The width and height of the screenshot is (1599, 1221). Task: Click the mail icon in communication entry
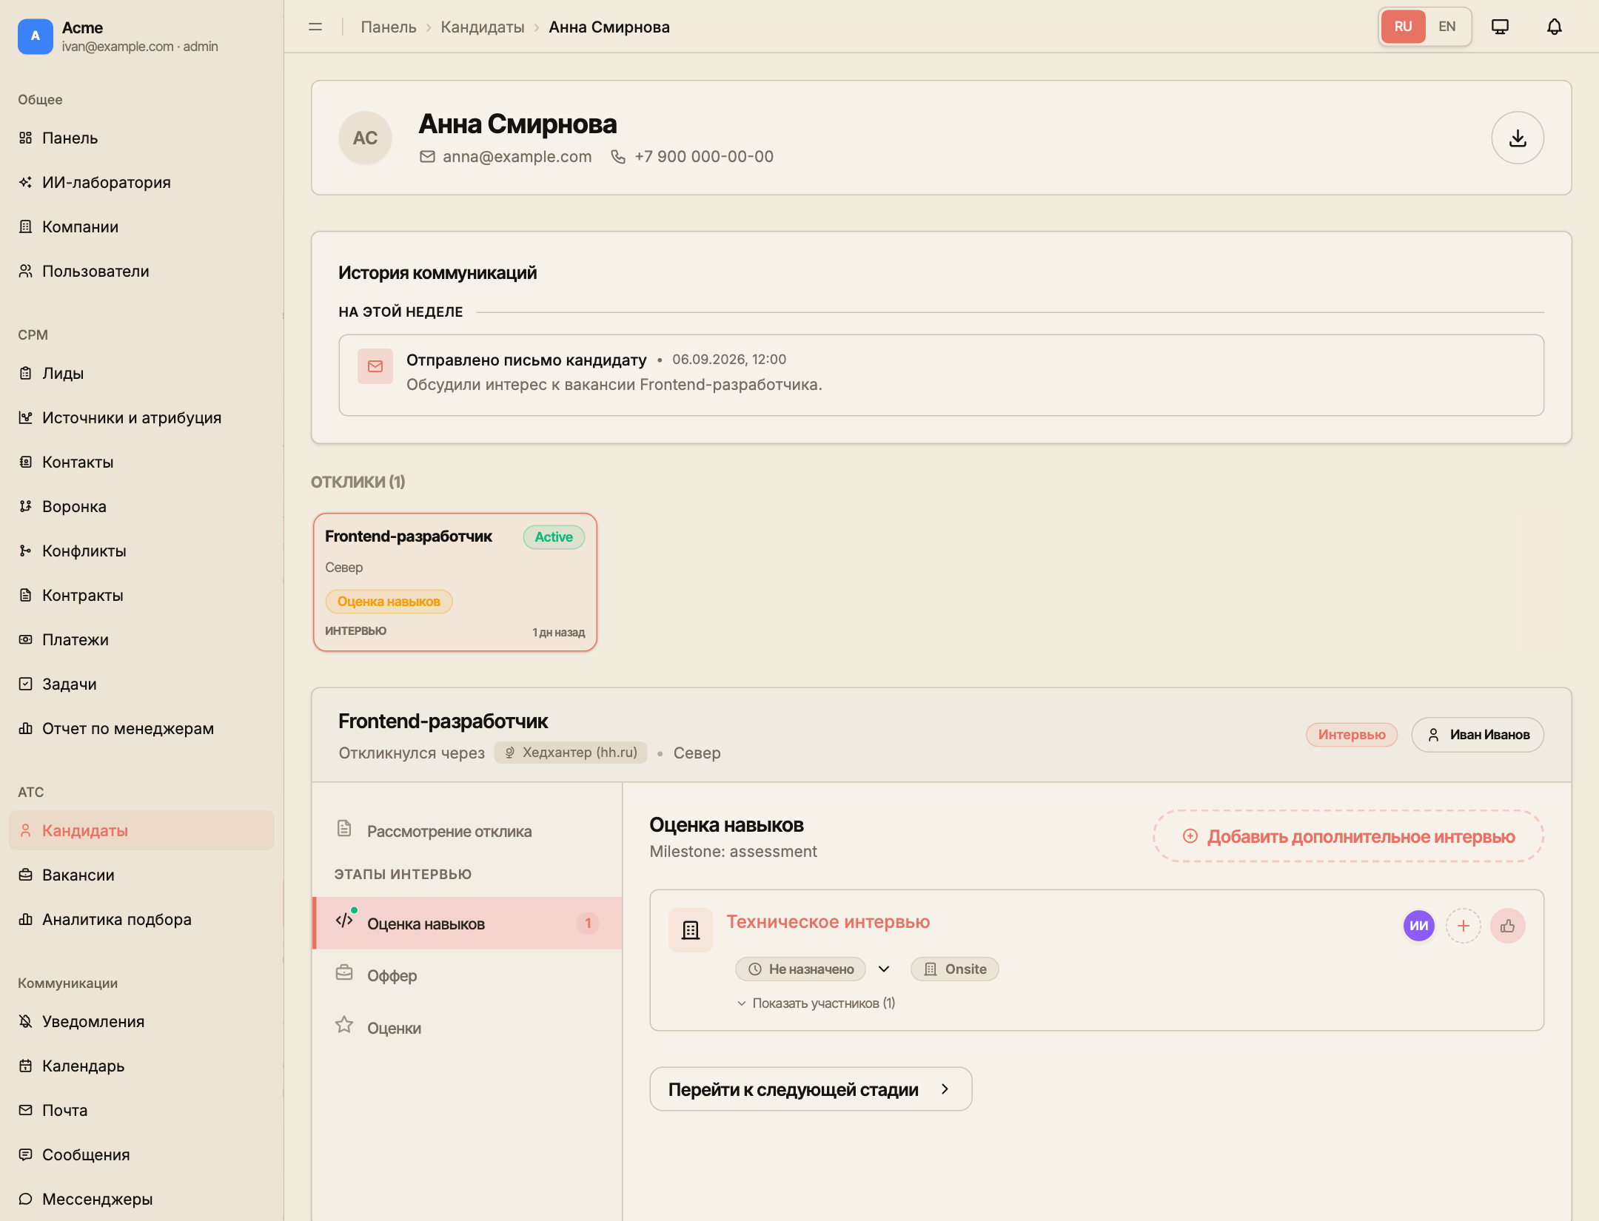pos(375,366)
